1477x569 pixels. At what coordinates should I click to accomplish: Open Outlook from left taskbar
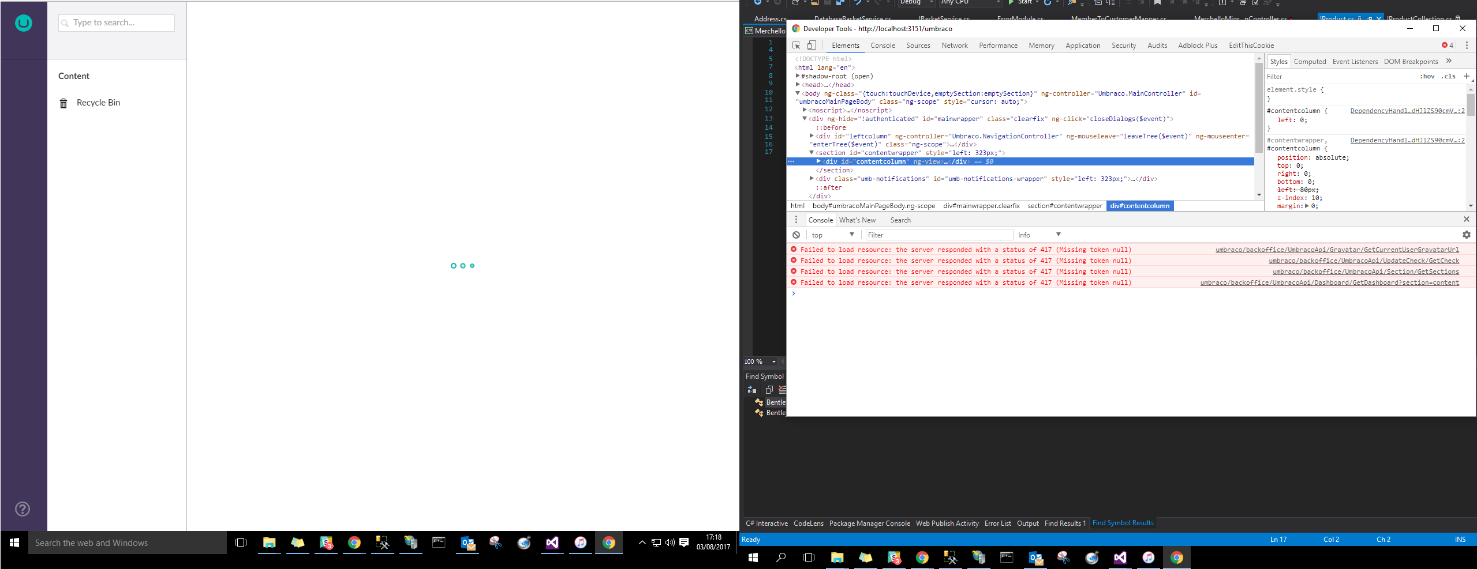point(468,542)
